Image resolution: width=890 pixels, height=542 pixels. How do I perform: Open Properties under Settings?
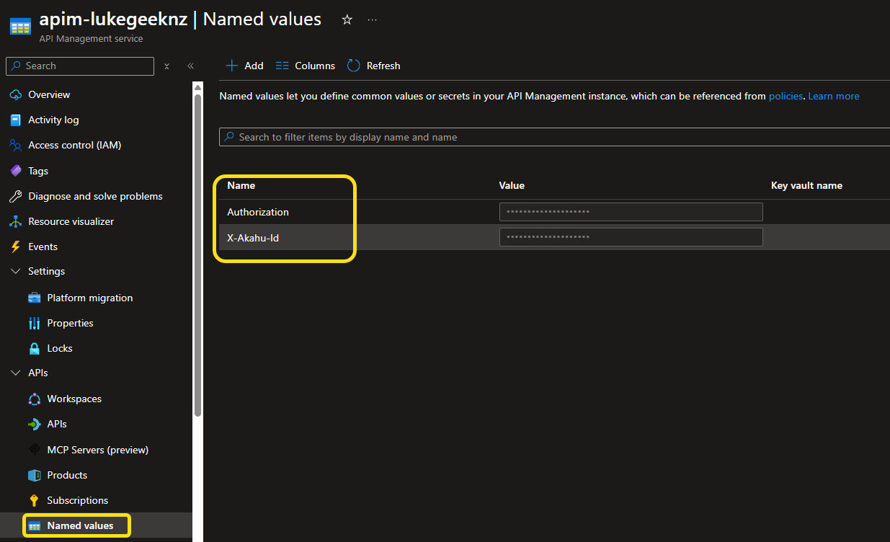70,323
